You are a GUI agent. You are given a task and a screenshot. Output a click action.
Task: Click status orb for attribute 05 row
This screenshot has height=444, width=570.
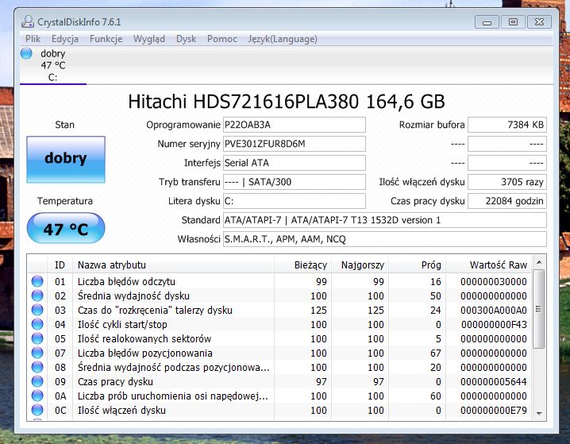pyautogui.click(x=37, y=338)
